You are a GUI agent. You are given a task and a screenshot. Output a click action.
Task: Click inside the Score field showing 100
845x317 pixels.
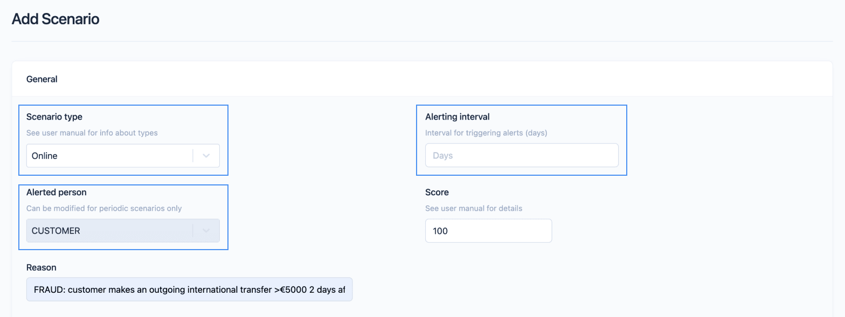pyautogui.click(x=488, y=230)
